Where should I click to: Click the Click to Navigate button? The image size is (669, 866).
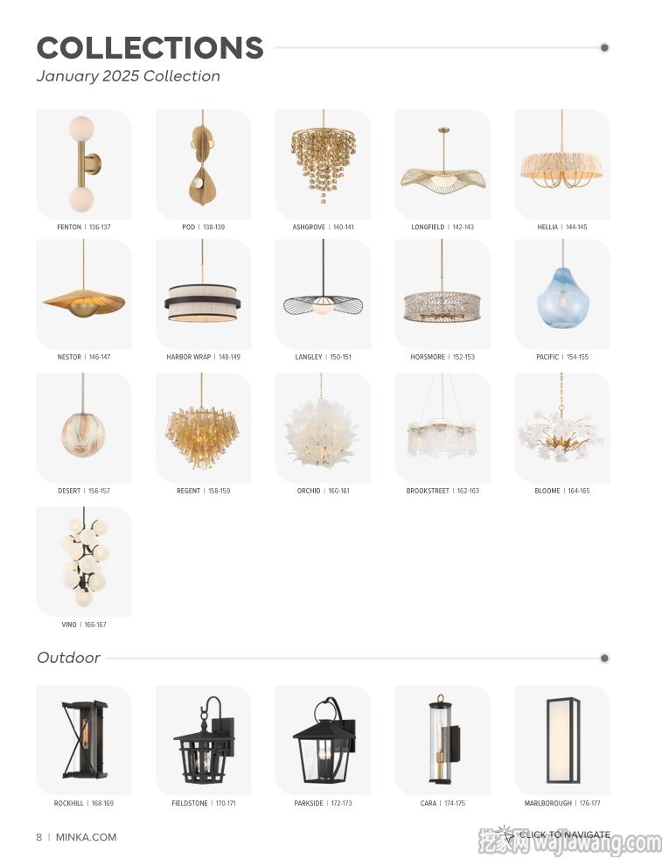tap(554, 835)
